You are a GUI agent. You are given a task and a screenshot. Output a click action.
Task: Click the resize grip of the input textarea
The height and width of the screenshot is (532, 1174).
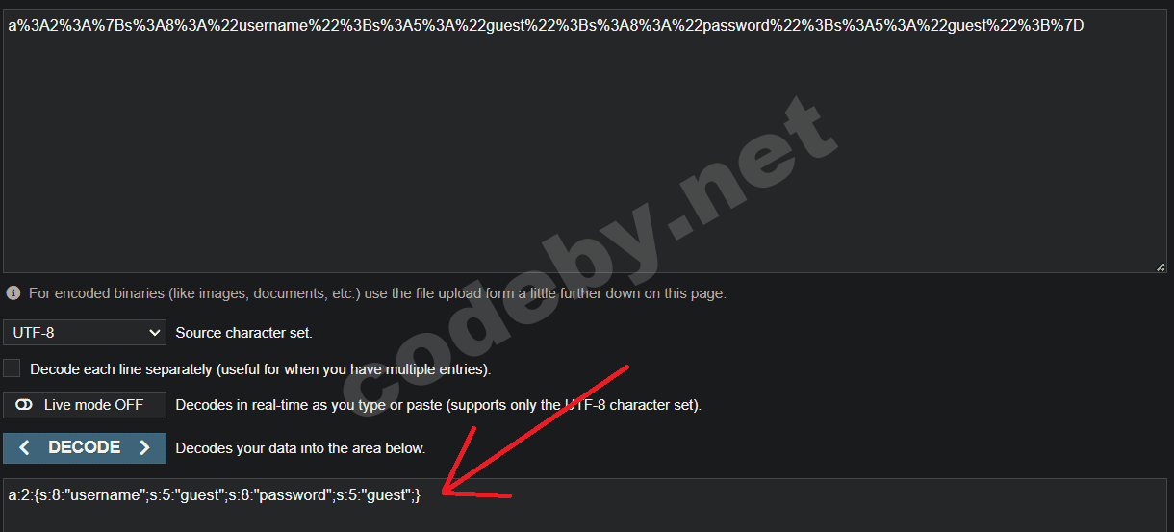click(1161, 267)
